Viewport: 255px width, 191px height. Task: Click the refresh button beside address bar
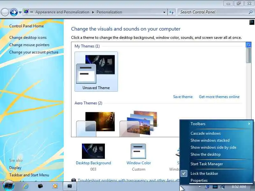[171, 12]
